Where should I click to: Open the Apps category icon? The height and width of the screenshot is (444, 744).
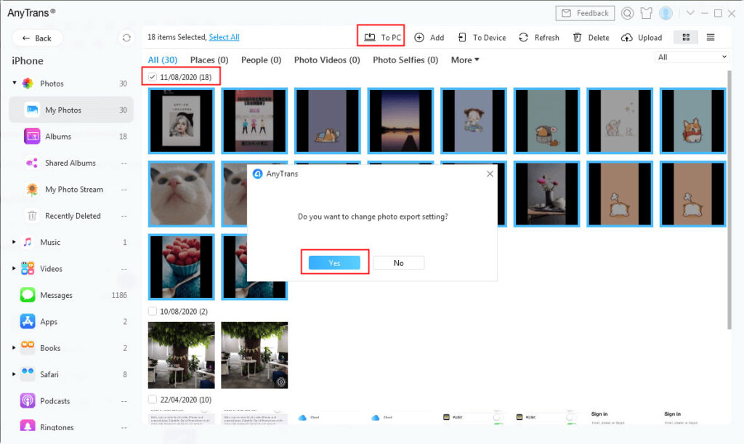(x=28, y=322)
